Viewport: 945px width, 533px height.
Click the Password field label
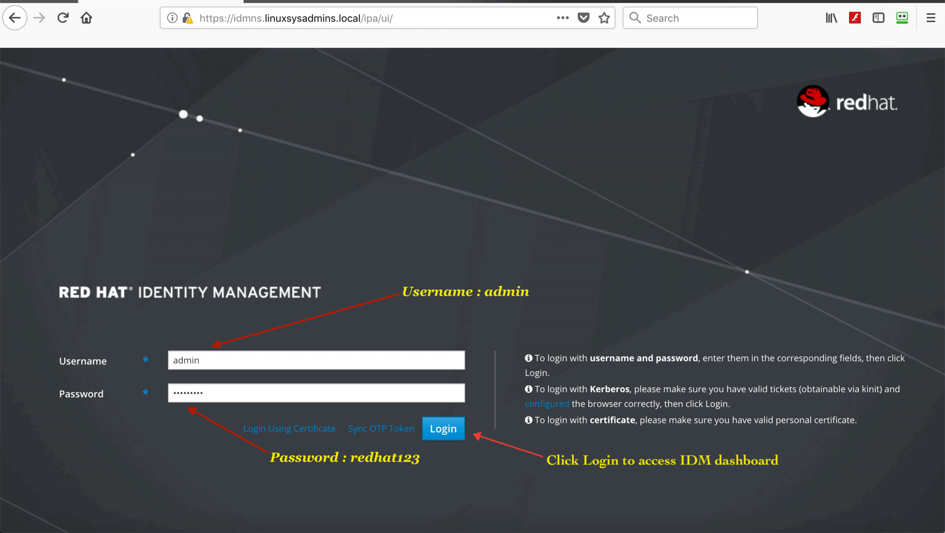point(81,394)
